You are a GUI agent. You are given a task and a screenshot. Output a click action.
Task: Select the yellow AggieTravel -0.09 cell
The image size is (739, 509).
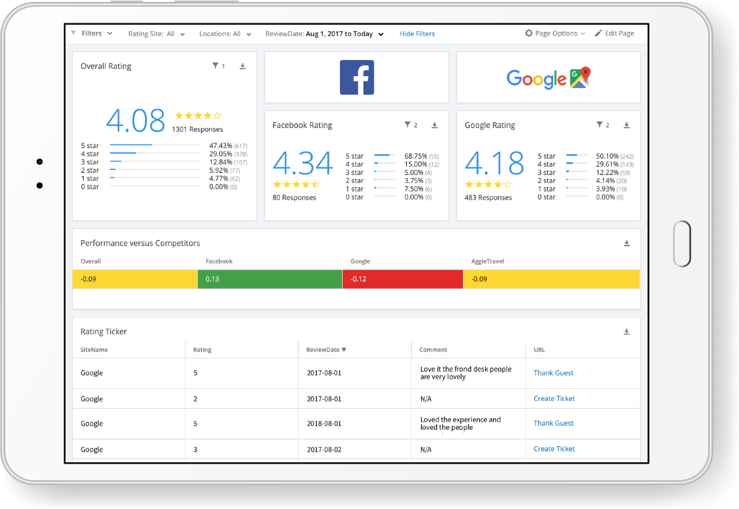coord(551,279)
